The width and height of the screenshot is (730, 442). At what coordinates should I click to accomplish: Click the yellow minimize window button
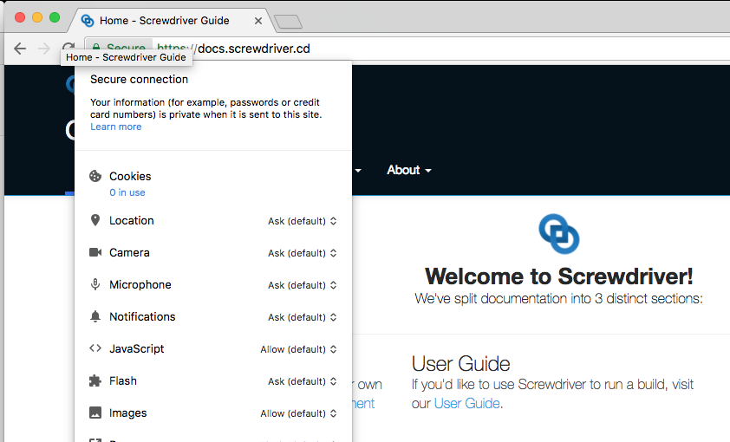[x=37, y=17]
